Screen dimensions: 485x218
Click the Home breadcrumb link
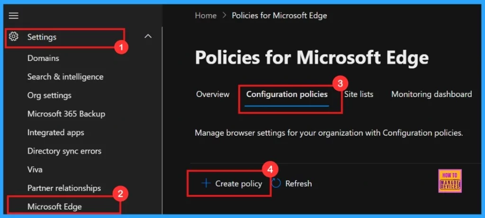tap(206, 16)
